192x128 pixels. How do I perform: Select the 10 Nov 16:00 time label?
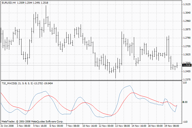[90, 126]
